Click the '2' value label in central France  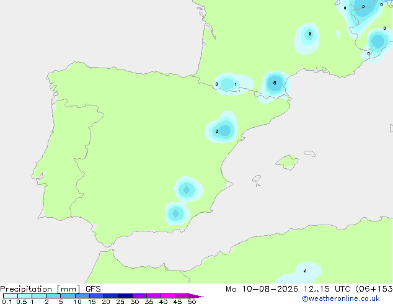[x=310, y=34]
